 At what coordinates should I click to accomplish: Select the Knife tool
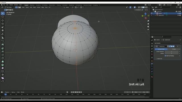[3, 58]
